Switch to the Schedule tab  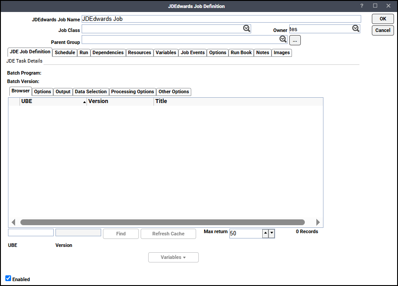point(65,52)
